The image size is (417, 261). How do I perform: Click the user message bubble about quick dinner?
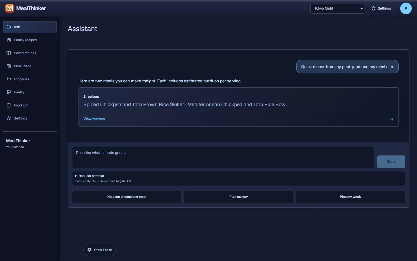pyautogui.click(x=347, y=67)
